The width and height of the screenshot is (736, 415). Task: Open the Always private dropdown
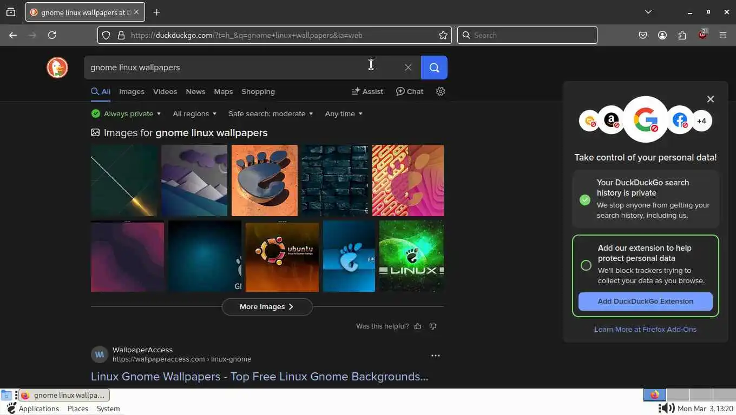126,113
